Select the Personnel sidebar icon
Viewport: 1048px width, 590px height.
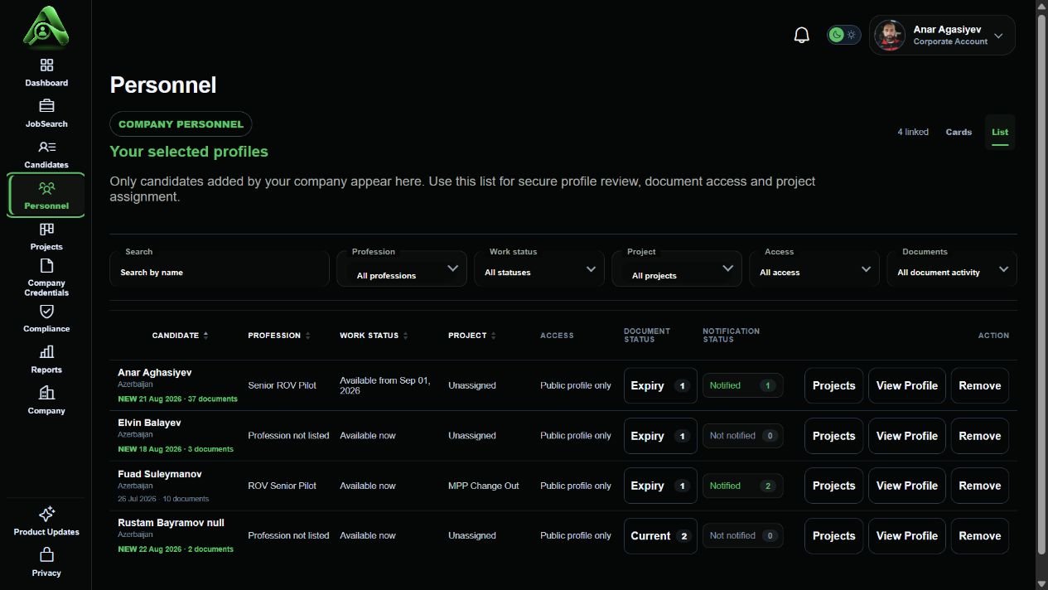tap(46, 188)
